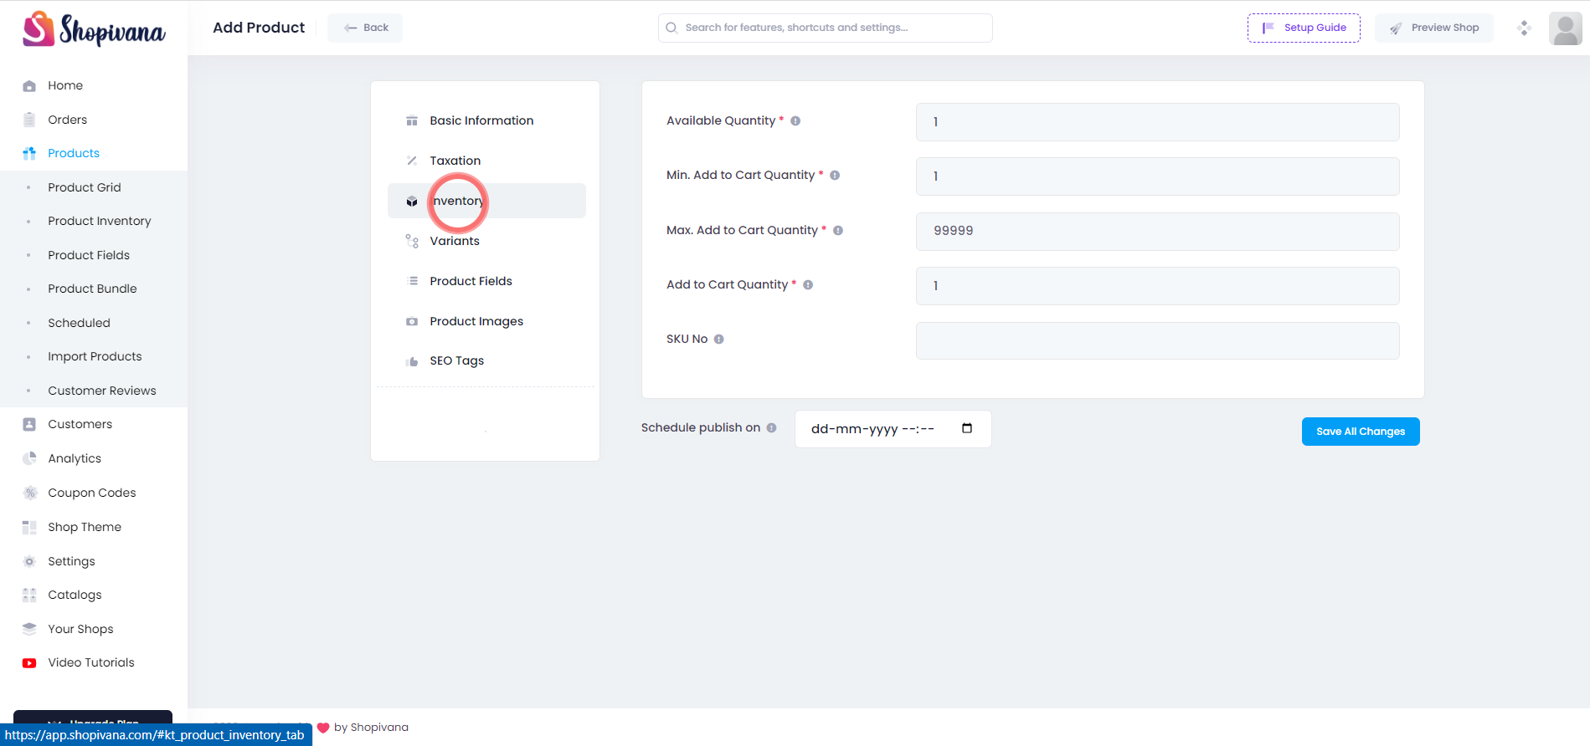The width and height of the screenshot is (1590, 746).
Task: Click the Shopivana logo
Action: [x=94, y=29]
